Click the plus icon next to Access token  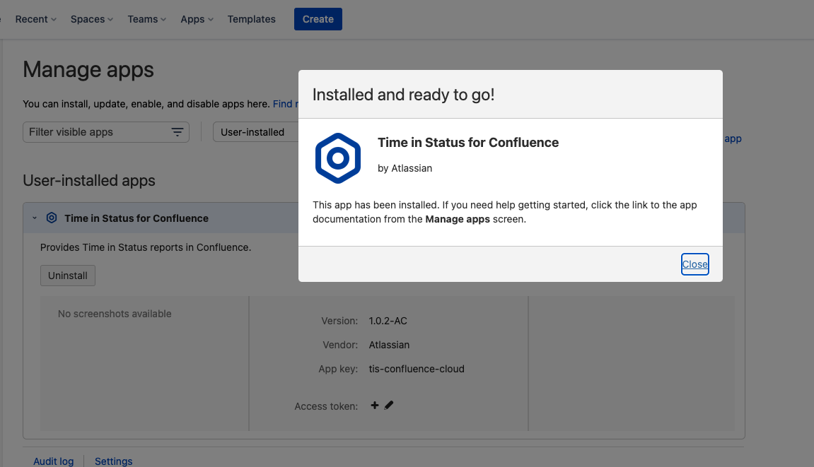point(375,406)
